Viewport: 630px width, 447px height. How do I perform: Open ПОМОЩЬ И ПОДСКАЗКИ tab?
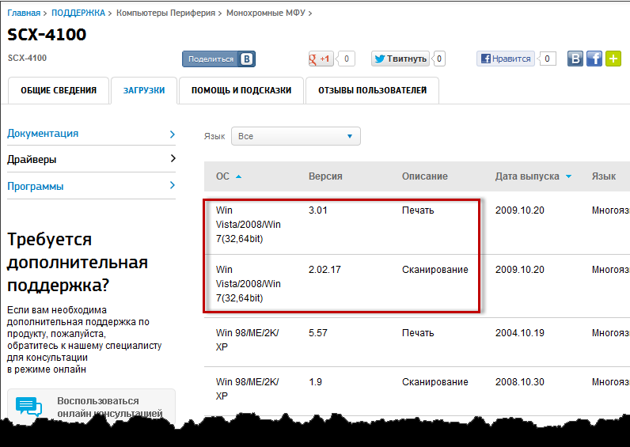coord(241,90)
